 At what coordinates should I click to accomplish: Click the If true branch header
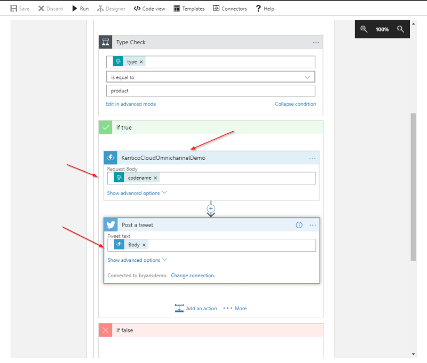211,127
